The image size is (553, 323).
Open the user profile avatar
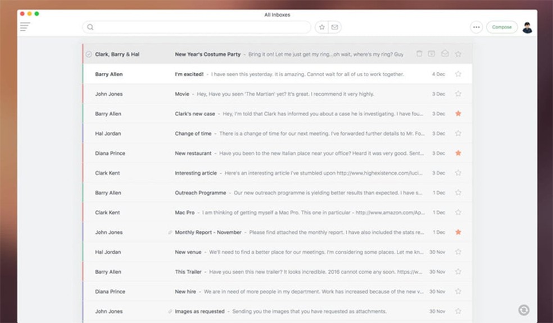pos(527,27)
